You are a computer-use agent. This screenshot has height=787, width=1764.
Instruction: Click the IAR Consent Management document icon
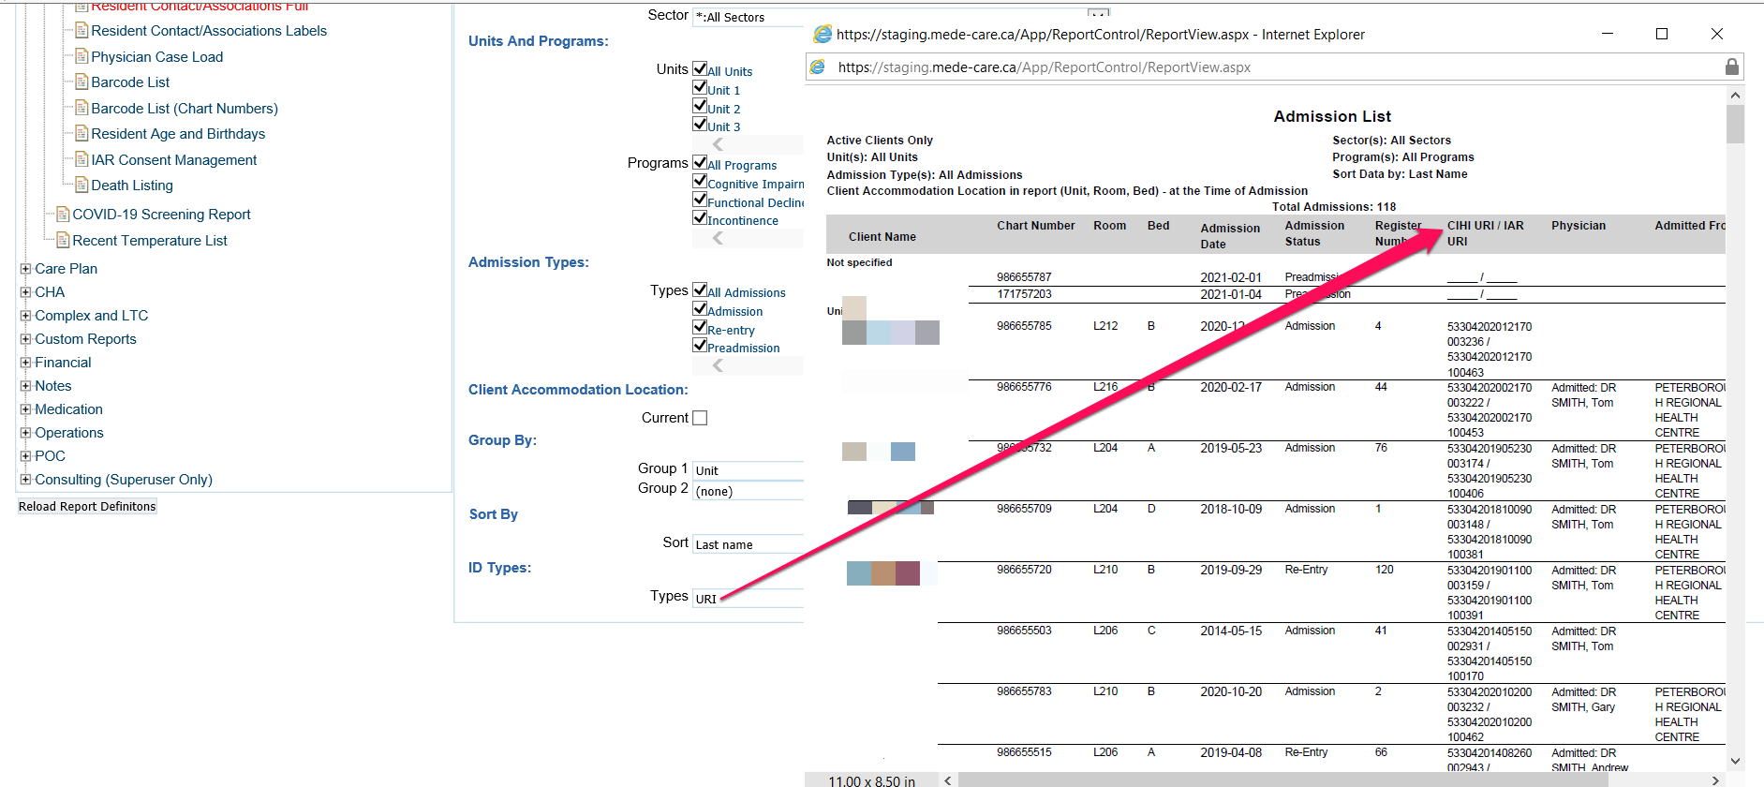[82, 159]
